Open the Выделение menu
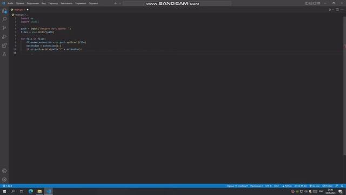 tap(32, 3)
